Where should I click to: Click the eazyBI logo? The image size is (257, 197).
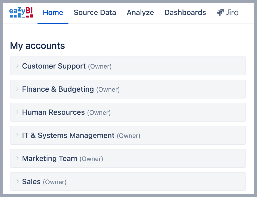21,12
